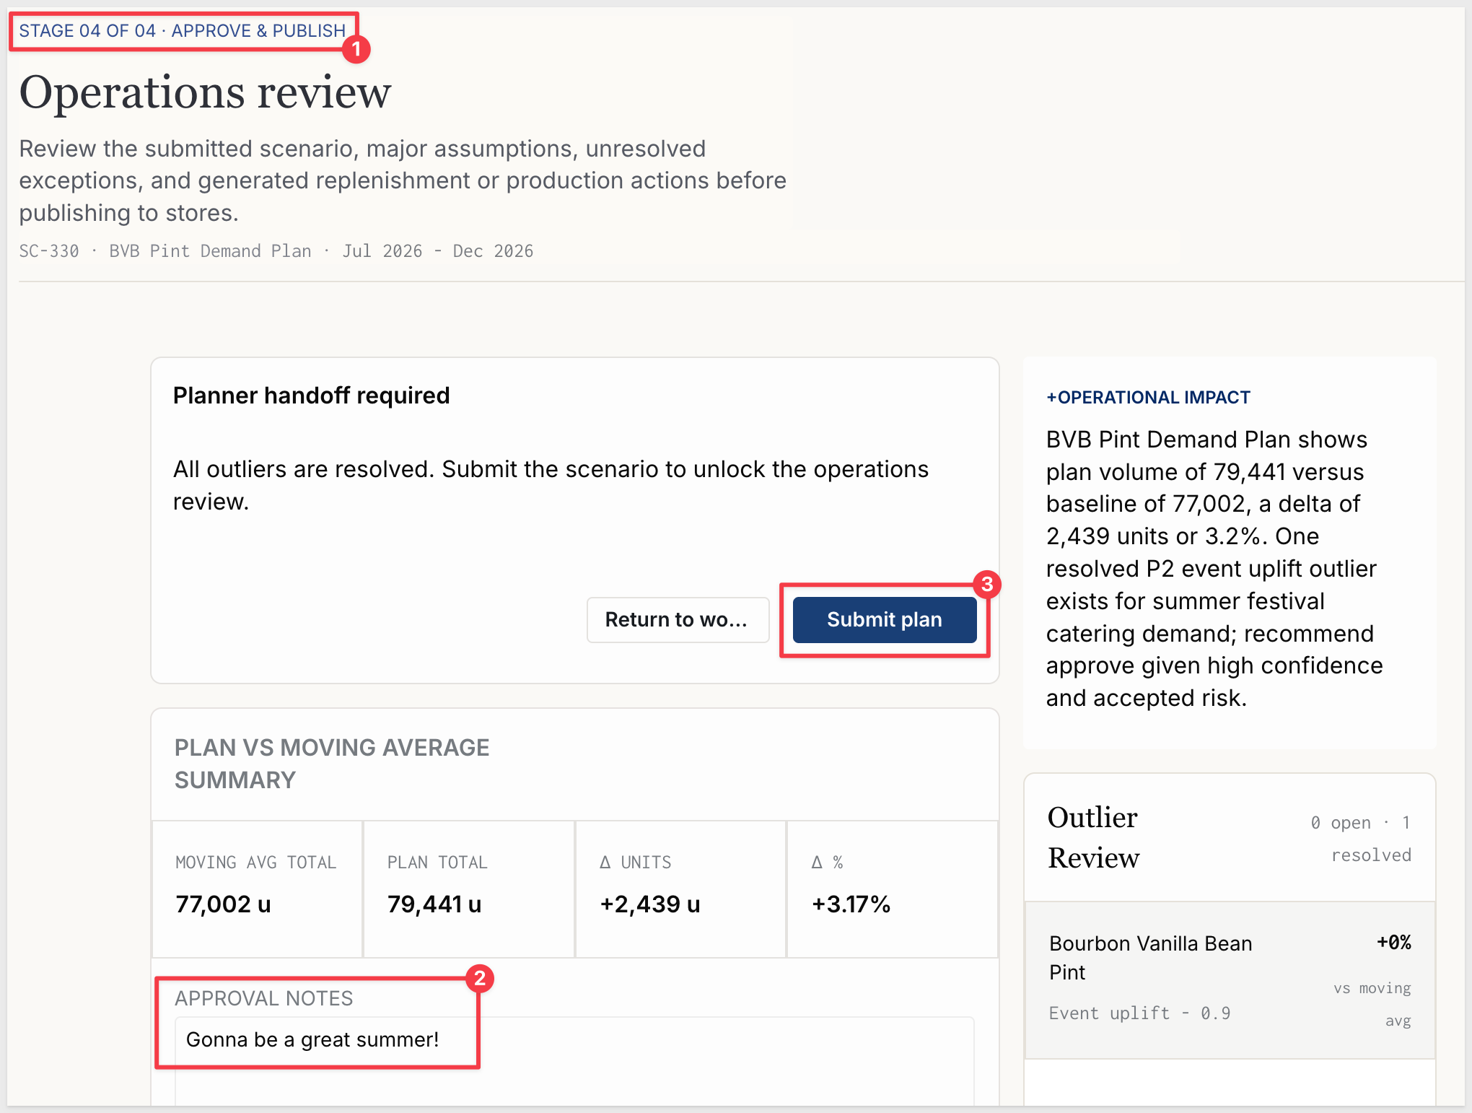
Task: Click the +0% vs moving avg value
Action: pyautogui.click(x=1394, y=943)
